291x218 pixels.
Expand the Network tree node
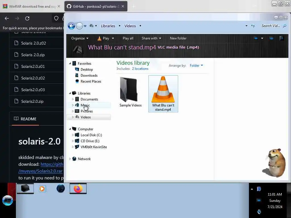[70, 159]
